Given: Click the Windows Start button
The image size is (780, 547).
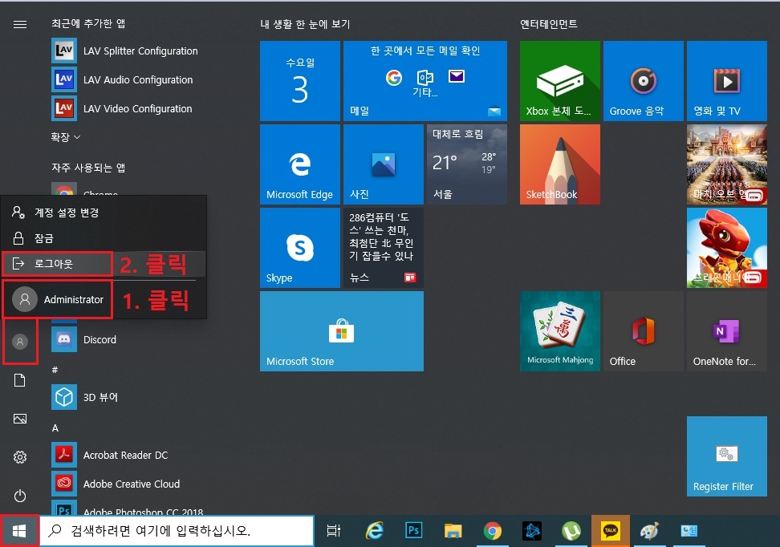Looking at the screenshot, I should 19,531.
